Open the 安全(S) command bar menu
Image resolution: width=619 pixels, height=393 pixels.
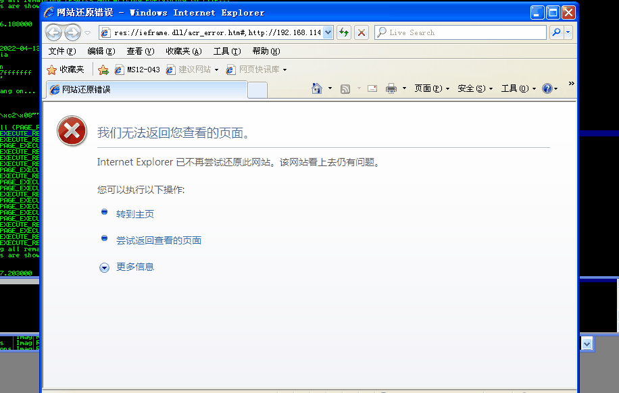tap(475, 88)
